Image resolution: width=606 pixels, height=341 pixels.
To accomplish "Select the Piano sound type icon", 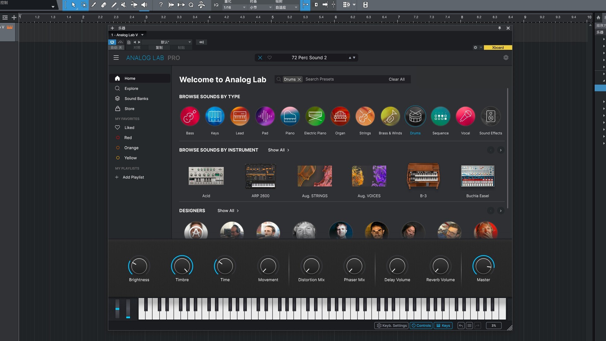I will (290, 116).
